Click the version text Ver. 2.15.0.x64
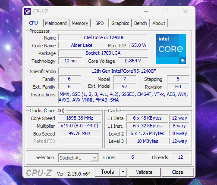The width and height of the screenshot is (217, 185). (74, 174)
